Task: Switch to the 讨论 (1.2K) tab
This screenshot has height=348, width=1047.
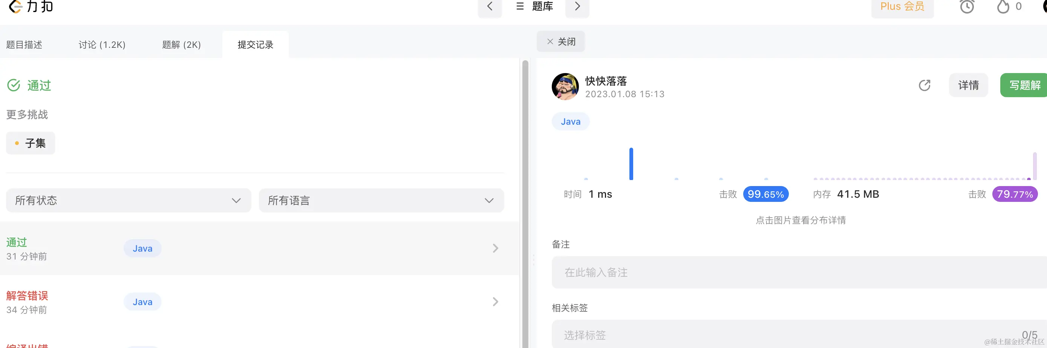Action: [x=102, y=45]
